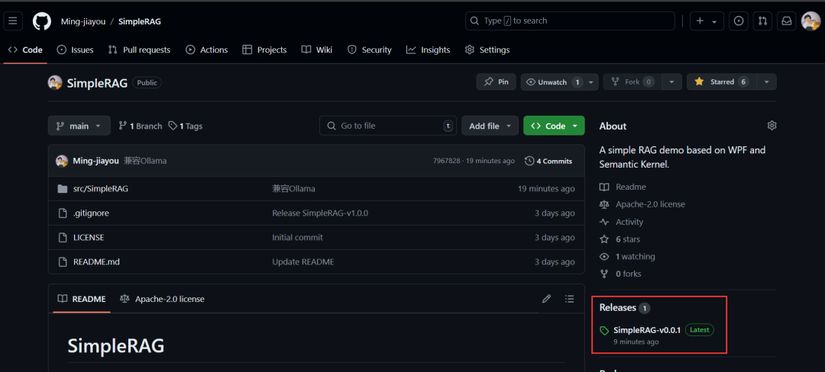Open the hamburger navigation menu
This screenshot has width=825, height=372.
[x=13, y=21]
